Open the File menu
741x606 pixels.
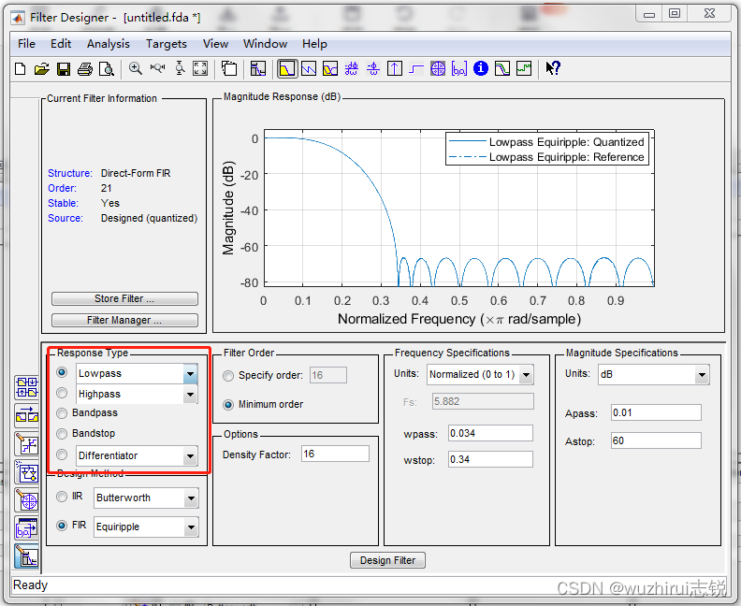coord(26,44)
